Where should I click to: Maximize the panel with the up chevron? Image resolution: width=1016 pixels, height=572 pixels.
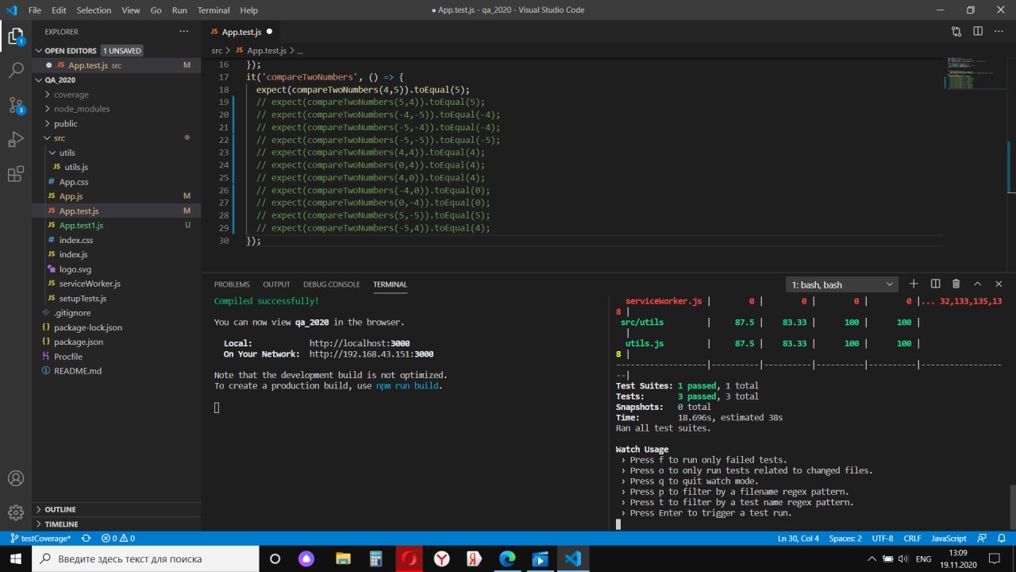click(x=977, y=284)
